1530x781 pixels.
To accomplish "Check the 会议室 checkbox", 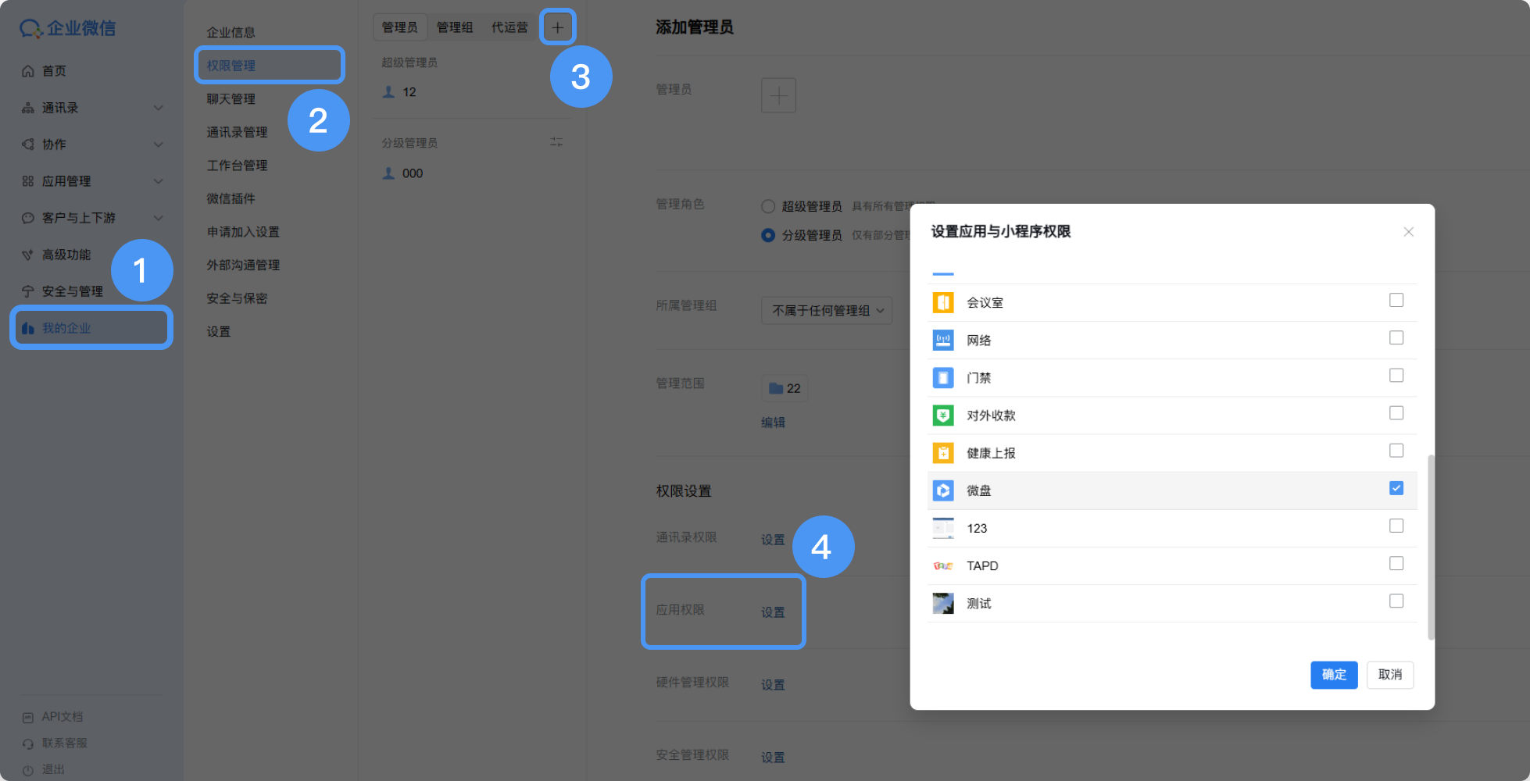I will 1396,300.
